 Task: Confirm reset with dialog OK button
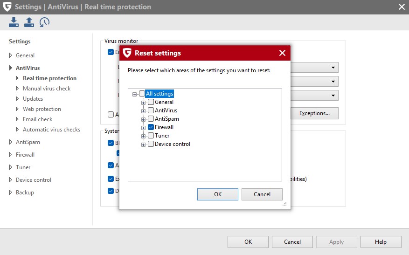click(217, 194)
